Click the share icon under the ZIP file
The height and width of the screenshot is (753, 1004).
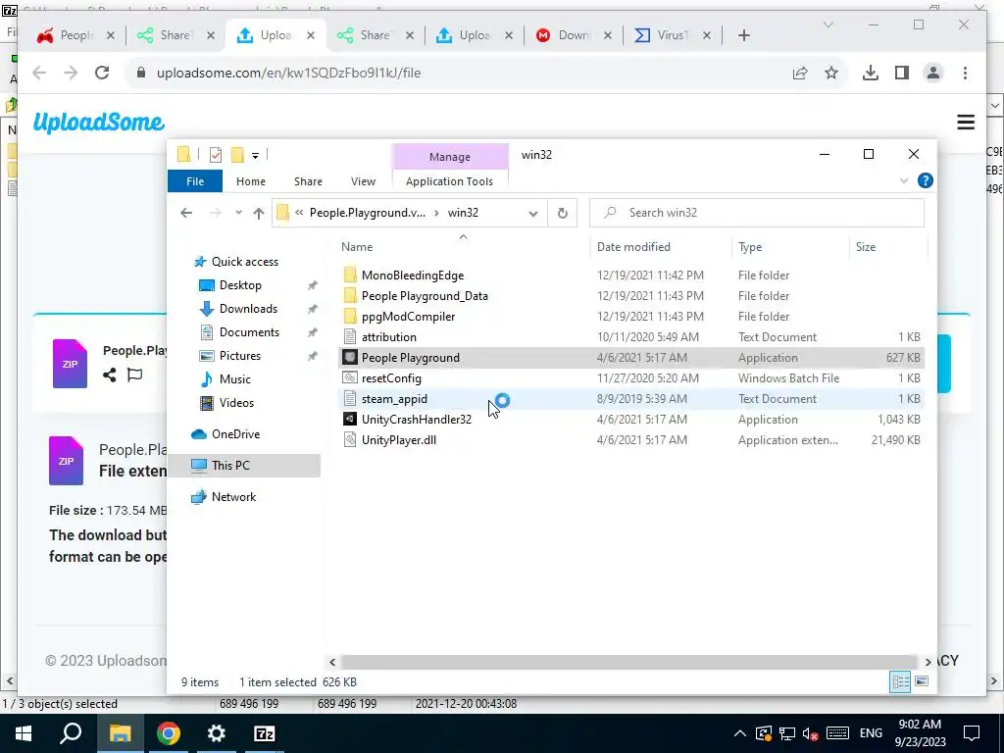pos(110,375)
